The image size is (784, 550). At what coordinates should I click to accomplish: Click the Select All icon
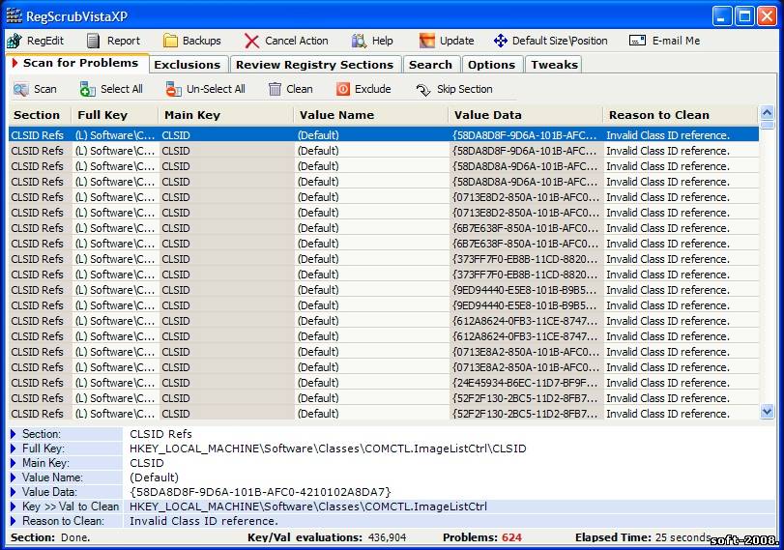[88, 90]
